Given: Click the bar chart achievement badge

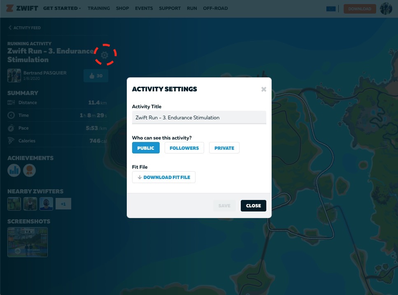Looking at the screenshot, I should tap(14, 170).
